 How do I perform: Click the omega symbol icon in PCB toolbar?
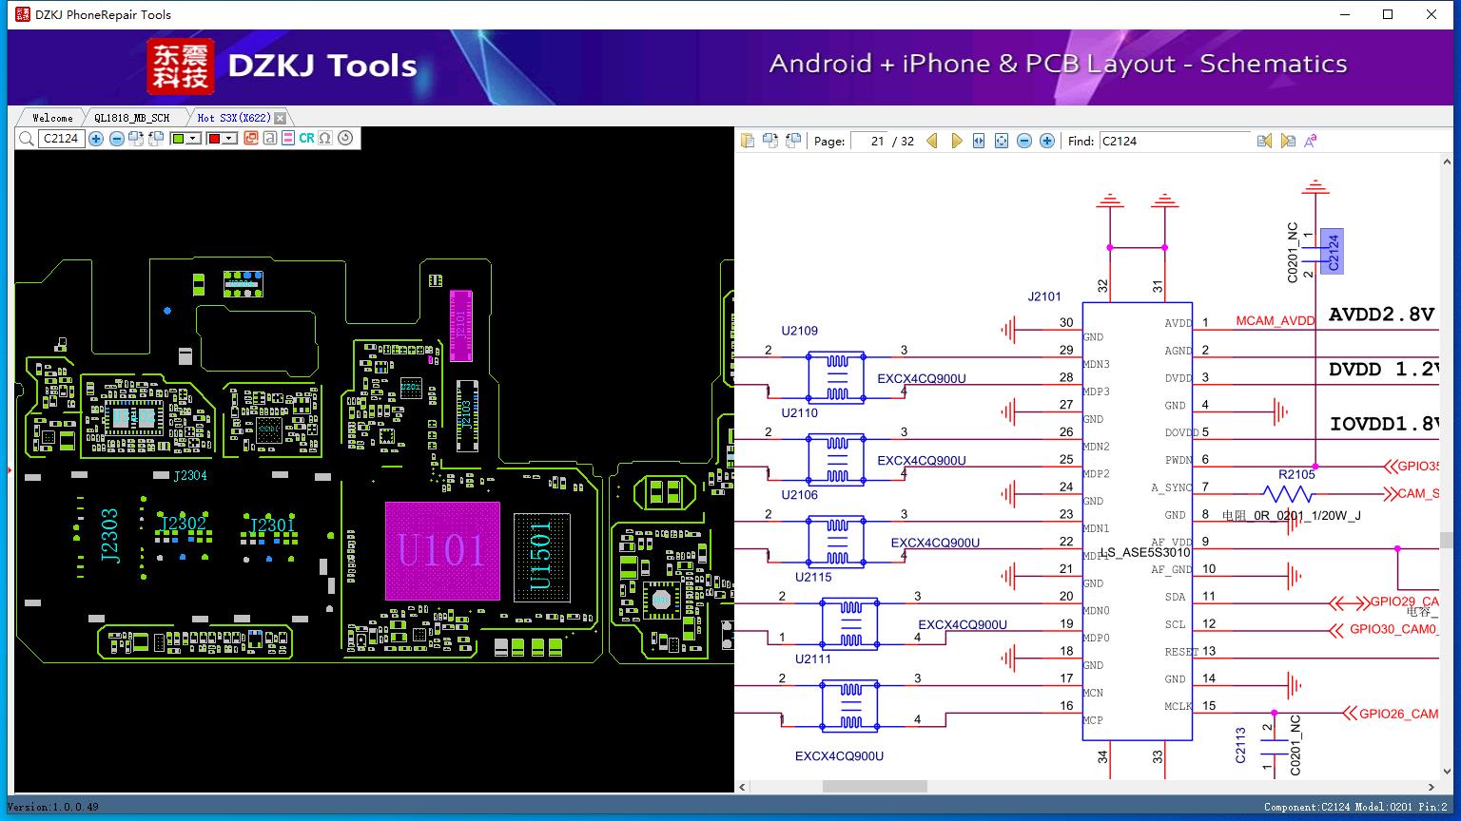click(325, 139)
